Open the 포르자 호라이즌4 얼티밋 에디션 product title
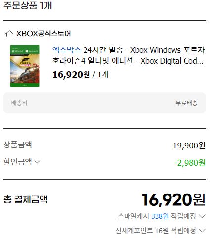214x242 pixels. (x=128, y=55)
